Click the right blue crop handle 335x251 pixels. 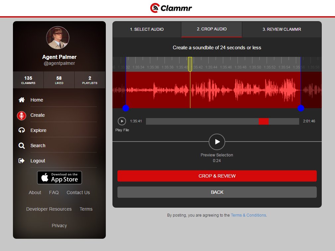click(301, 108)
